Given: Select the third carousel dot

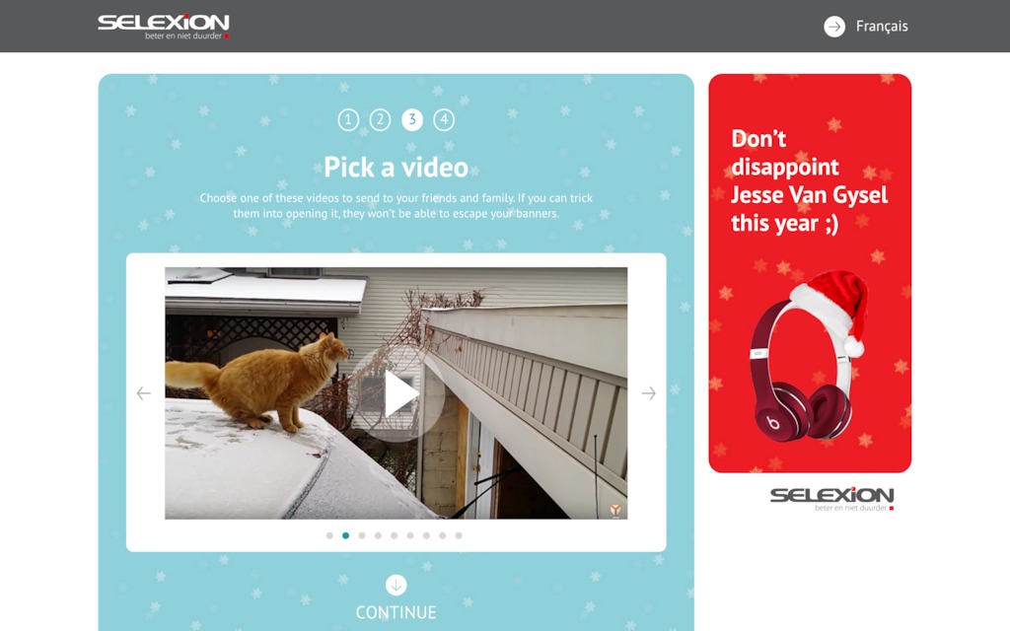Looking at the screenshot, I should 362,535.
